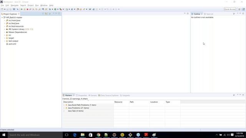Screen dimensions: 246x138
Task: Select the Project Explorer tab
Action: (x=10, y=14)
